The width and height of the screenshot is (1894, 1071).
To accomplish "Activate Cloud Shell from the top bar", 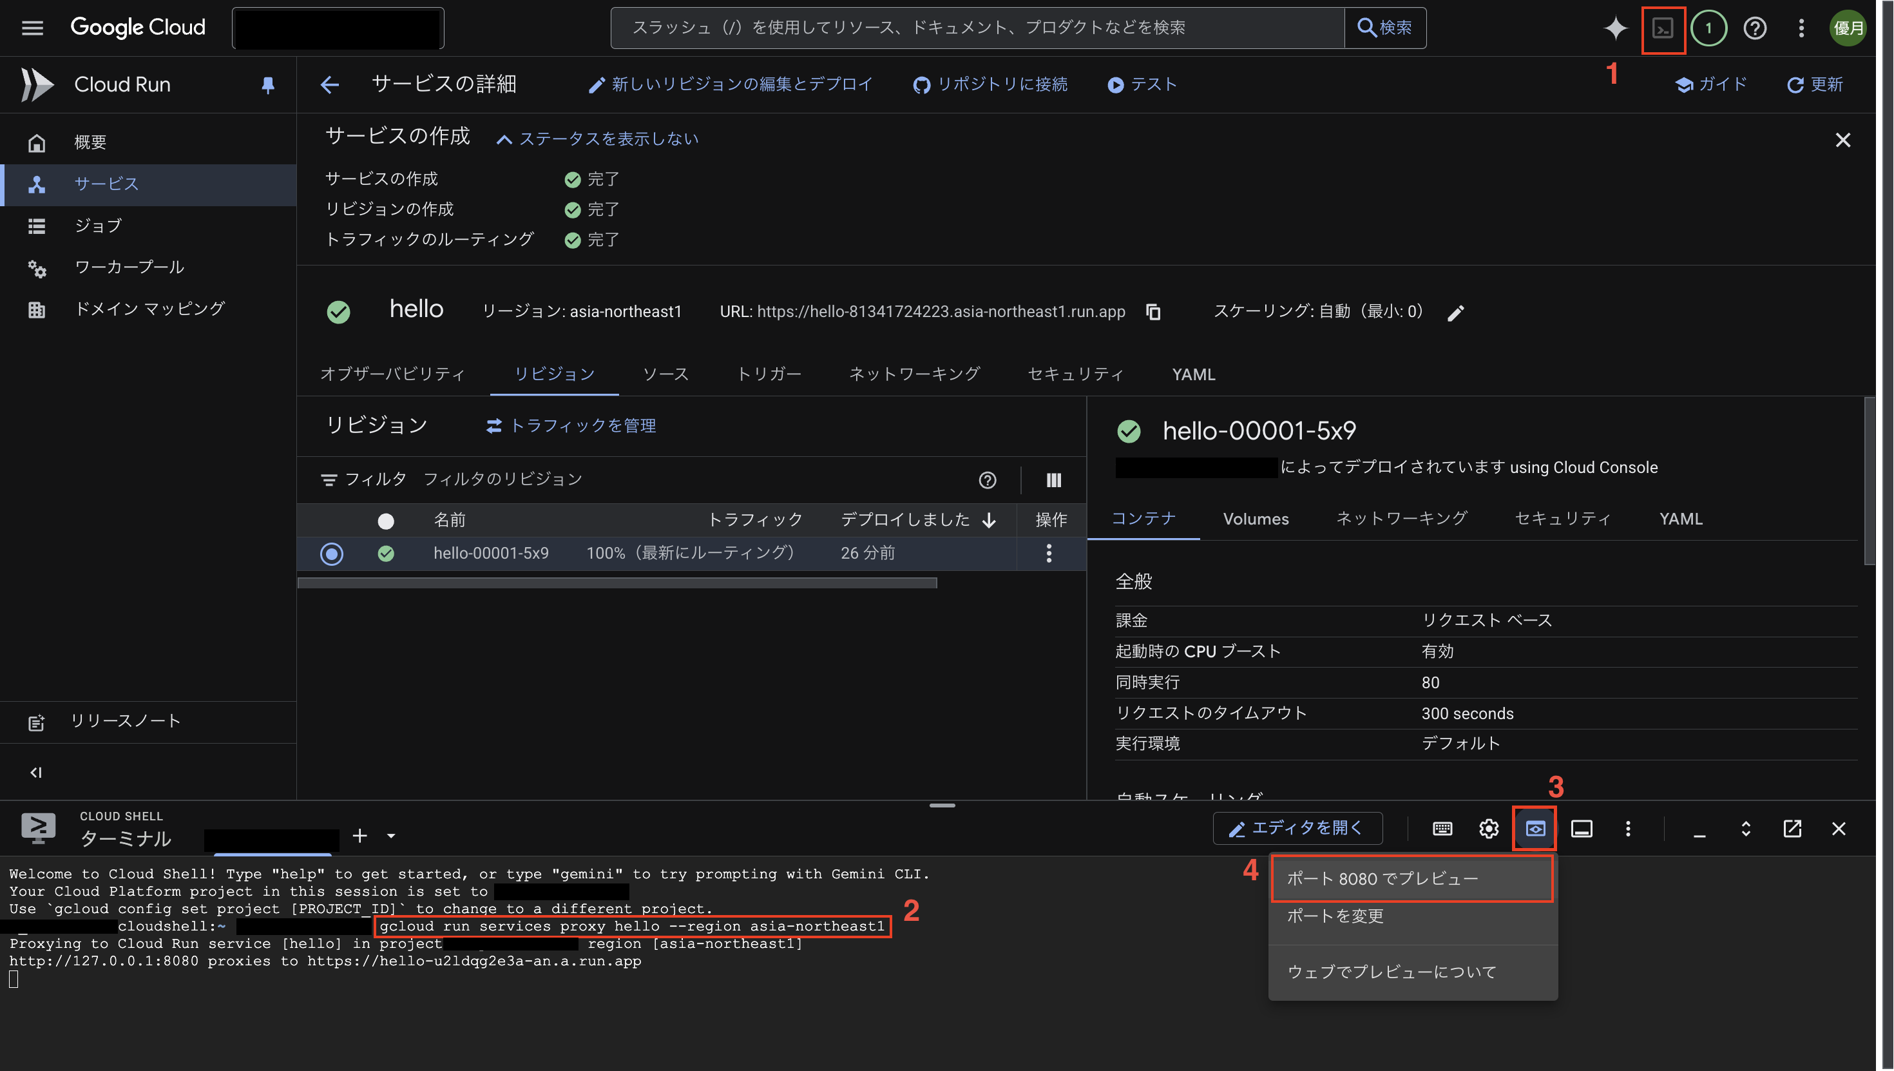I will tap(1663, 28).
